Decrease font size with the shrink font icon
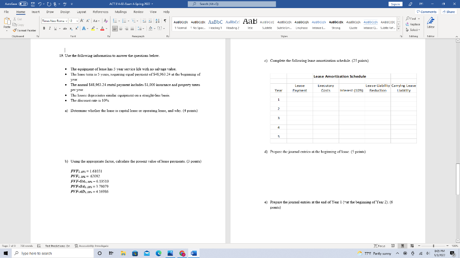 [88, 21]
